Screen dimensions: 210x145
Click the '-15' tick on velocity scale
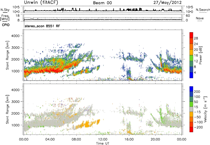click(197, 112)
